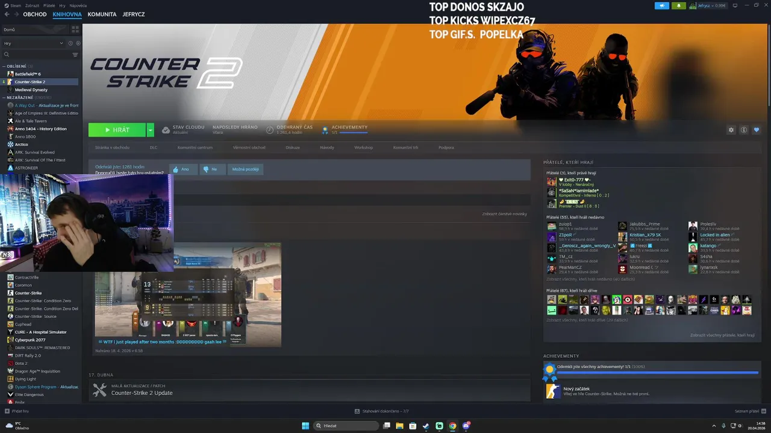Open Windows Start button
Viewport: 771px width, 433px height.
click(305, 426)
